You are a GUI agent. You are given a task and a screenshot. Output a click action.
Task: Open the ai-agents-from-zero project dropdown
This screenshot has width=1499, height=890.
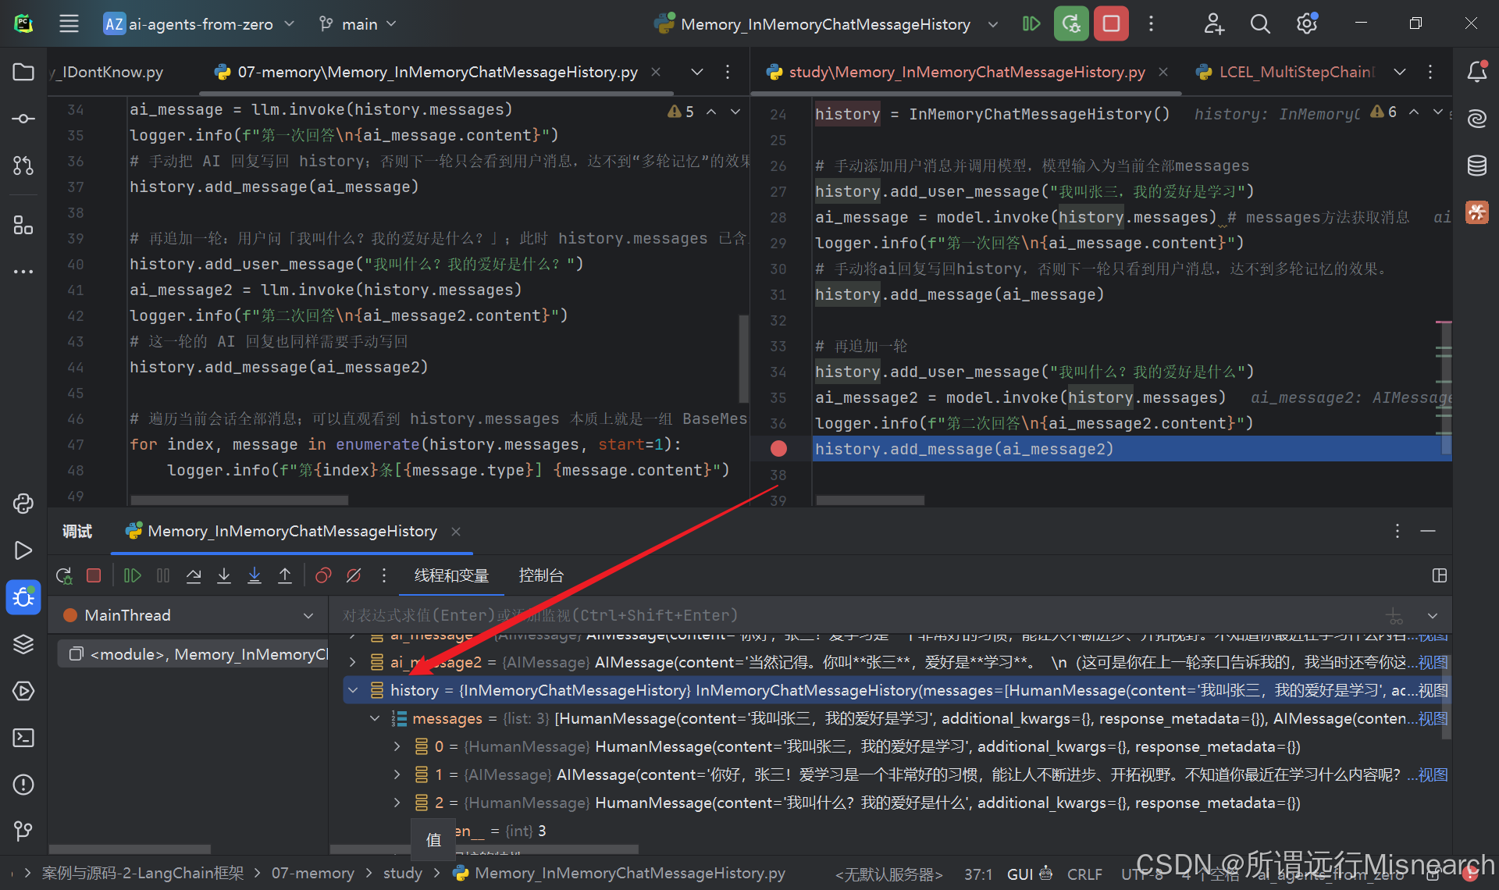click(199, 23)
